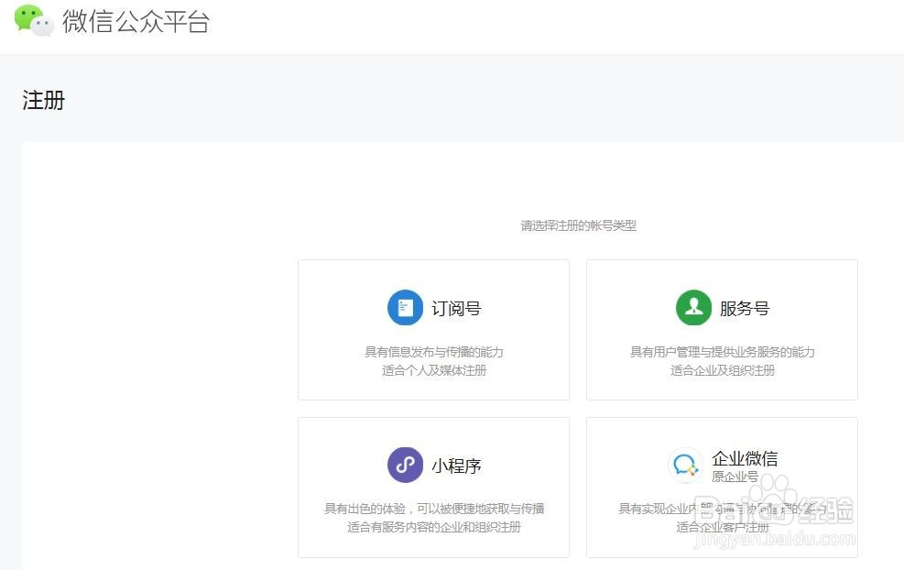The width and height of the screenshot is (904, 570).
Task: Click the 小程序 title text
Action: pos(455,465)
